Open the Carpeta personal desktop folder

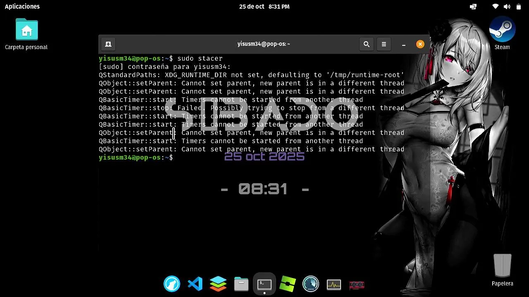point(26,34)
